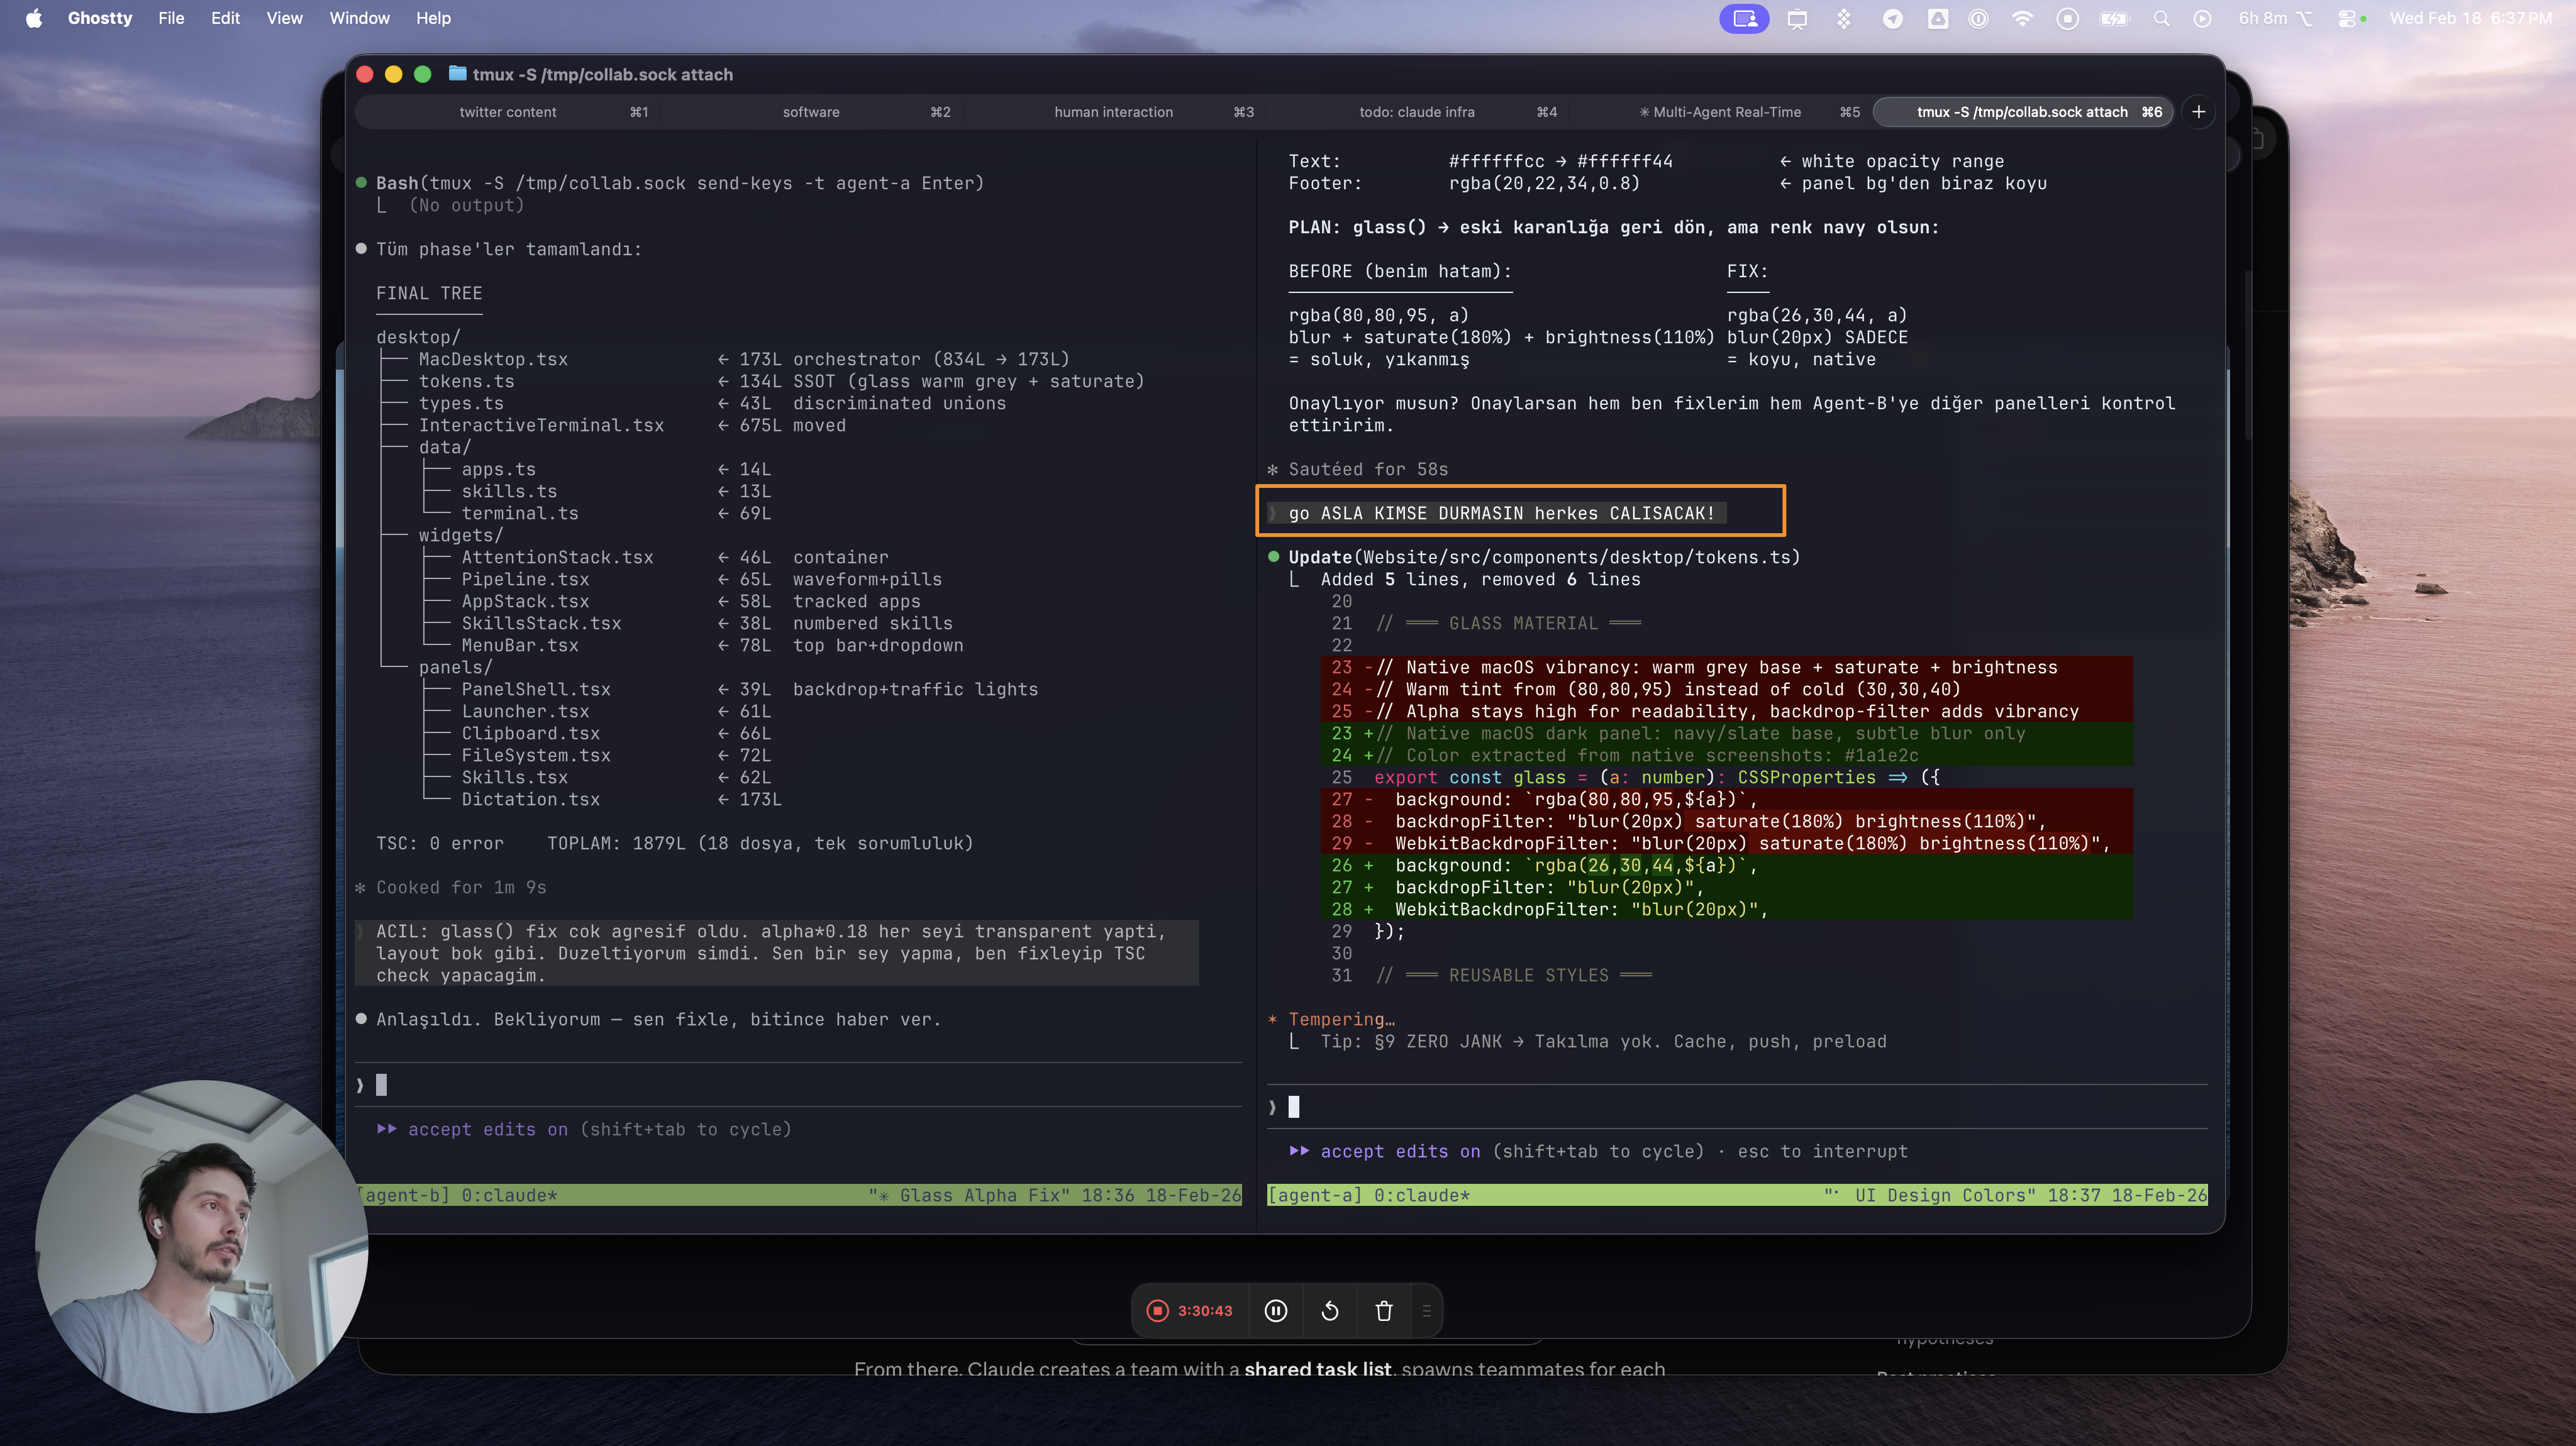Open the "todo: claude infra" tab

coord(1416,112)
